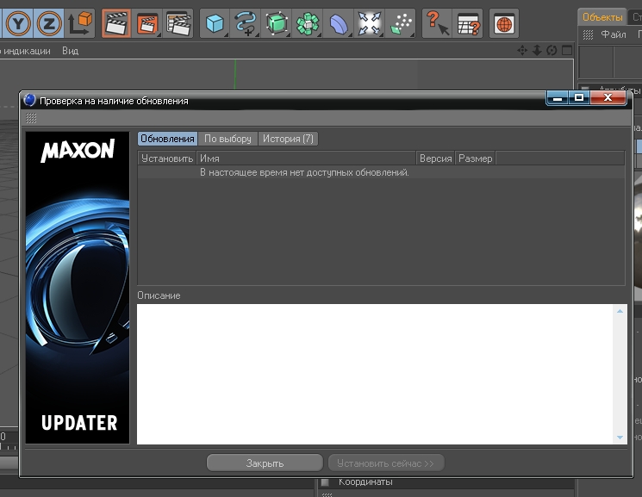Close the update check dialog

click(608, 98)
